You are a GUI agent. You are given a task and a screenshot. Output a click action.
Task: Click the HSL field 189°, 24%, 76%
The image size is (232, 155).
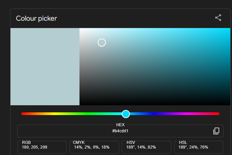click(199, 147)
